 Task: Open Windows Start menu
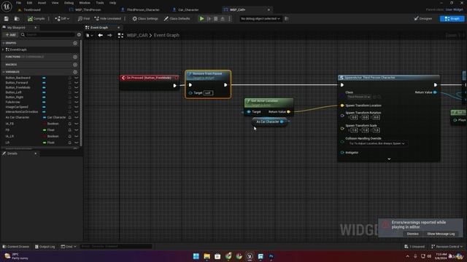(196, 256)
